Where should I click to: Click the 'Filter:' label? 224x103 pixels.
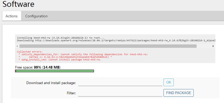click(x=71, y=93)
